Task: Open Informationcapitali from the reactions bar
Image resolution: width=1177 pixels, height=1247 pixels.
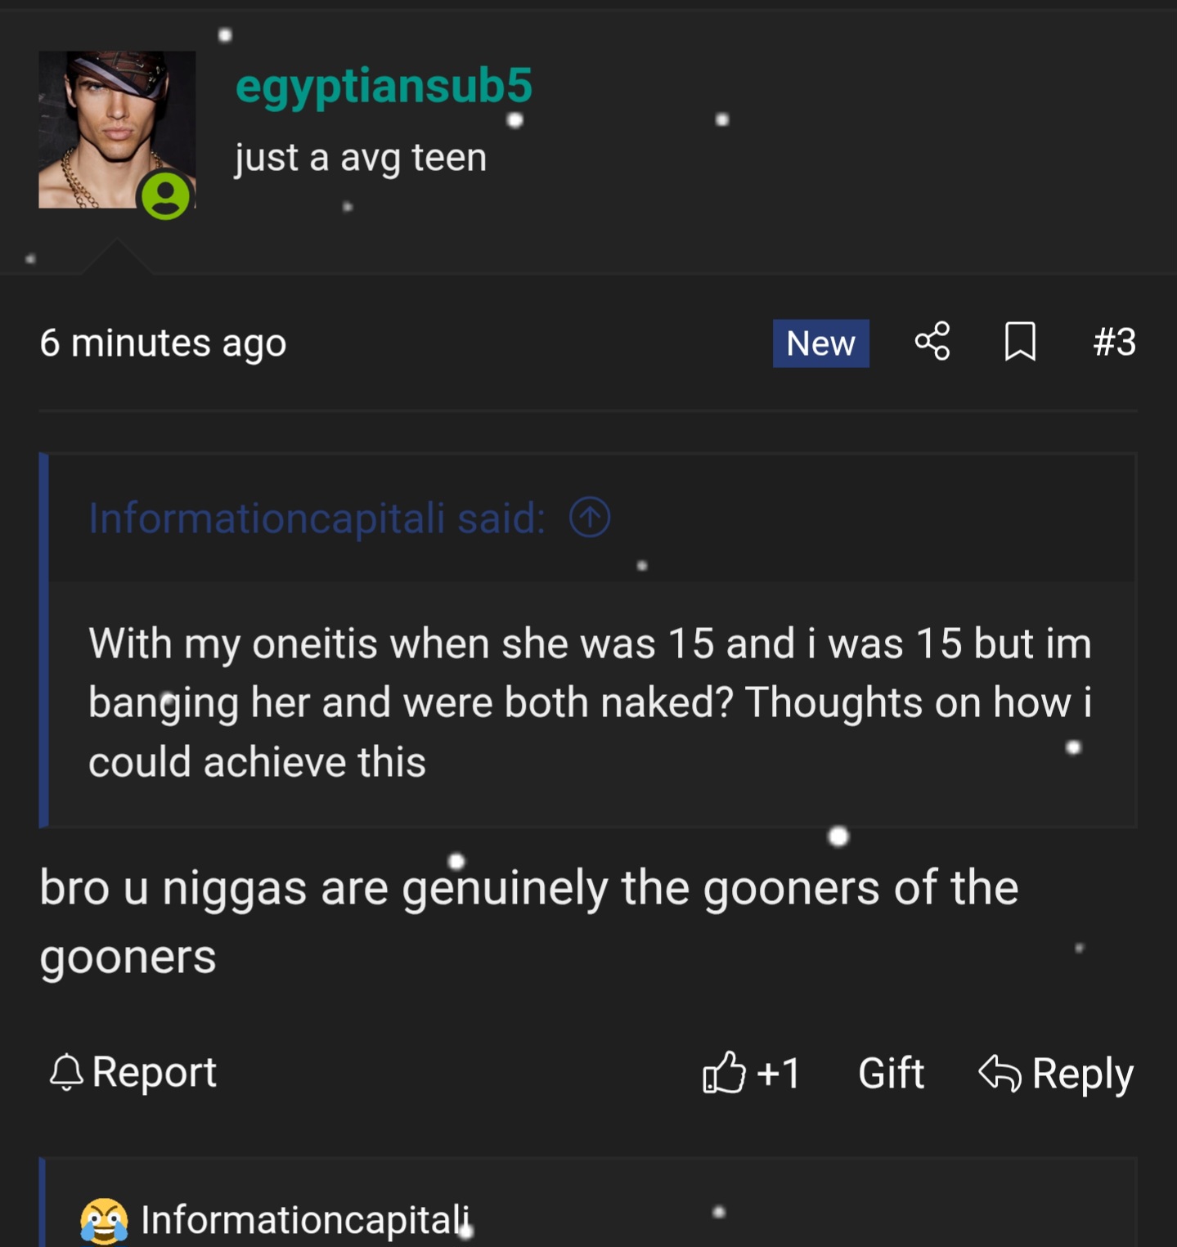Action: (305, 1220)
